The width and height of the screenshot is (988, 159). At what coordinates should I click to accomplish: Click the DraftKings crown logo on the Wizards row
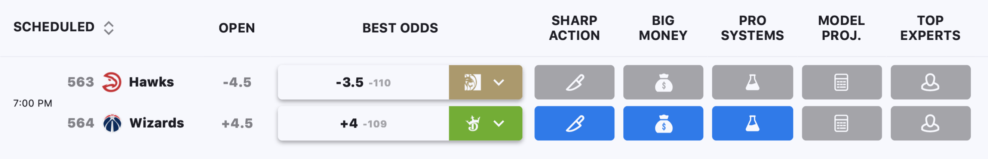[x=473, y=123]
